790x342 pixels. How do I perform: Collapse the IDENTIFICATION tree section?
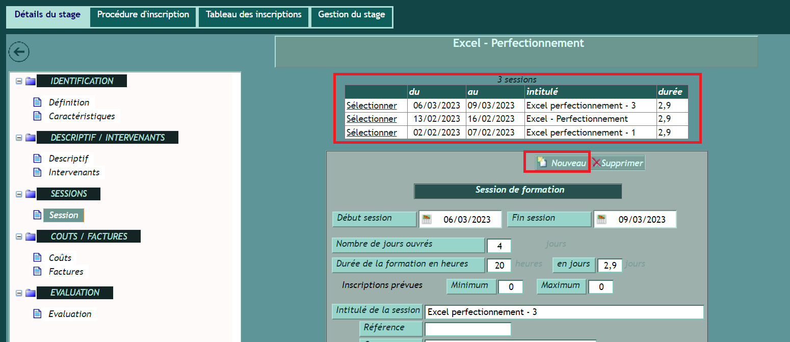[19, 81]
